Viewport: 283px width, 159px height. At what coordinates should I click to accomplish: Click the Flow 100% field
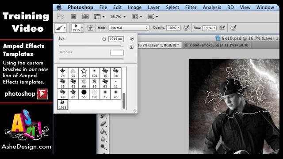click(207, 28)
